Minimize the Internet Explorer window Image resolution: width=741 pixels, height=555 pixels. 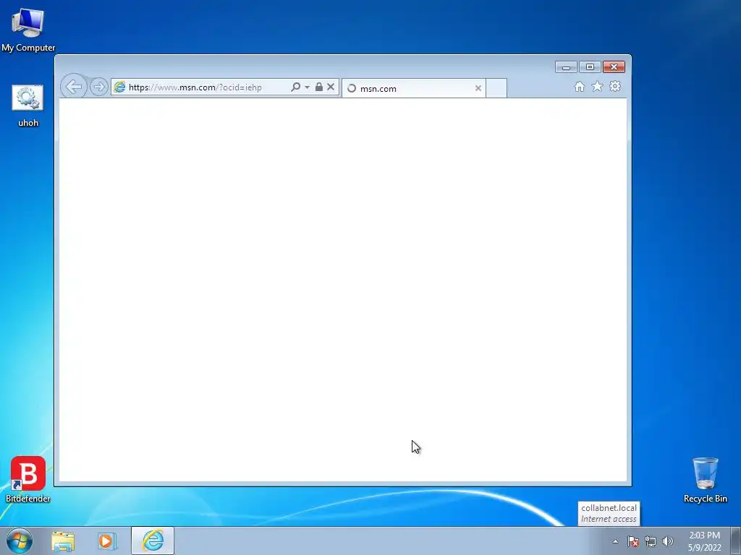pyautogui.click(x=566, y=67)
